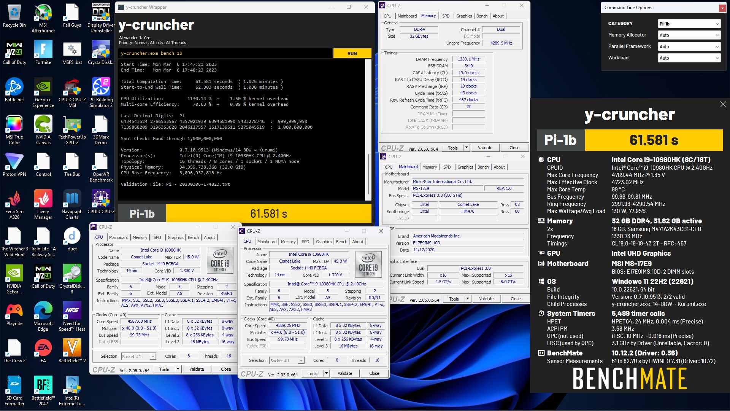The width and height of the screenshot is (730, 411).
Task: Open Navigraph Charts icon
Action: click(x=72, y=205)
